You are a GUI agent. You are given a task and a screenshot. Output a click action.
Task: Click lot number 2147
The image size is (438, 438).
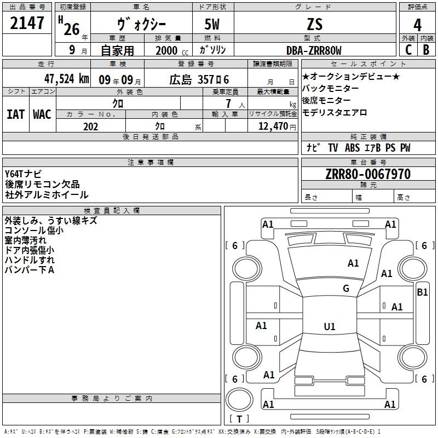[27, 24]
